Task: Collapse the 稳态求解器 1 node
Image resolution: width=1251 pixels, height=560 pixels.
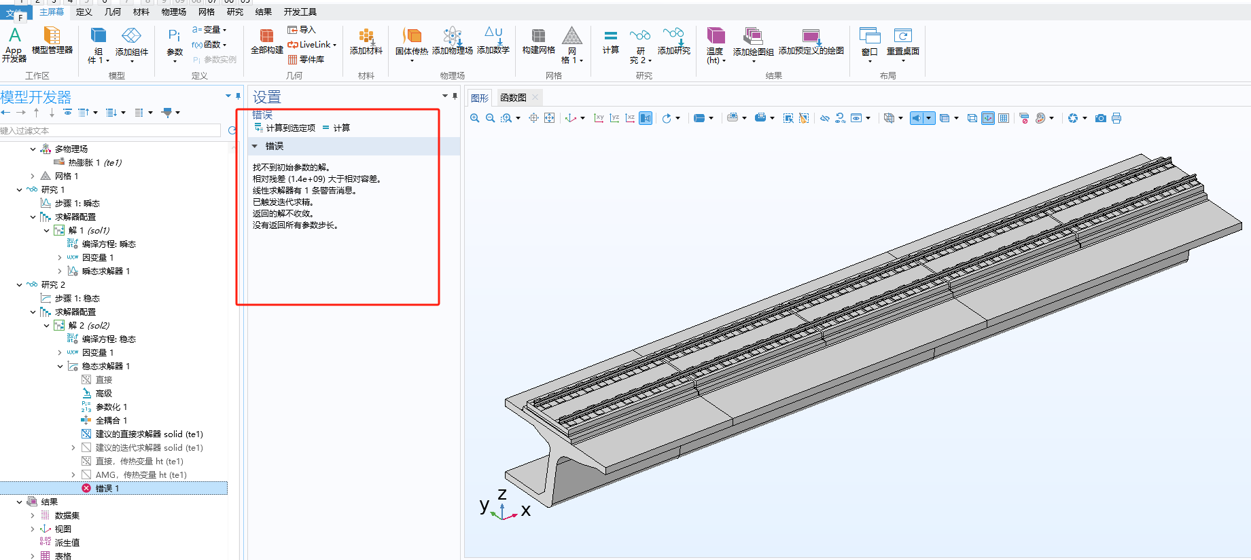Action: click(x=60, y=366)
